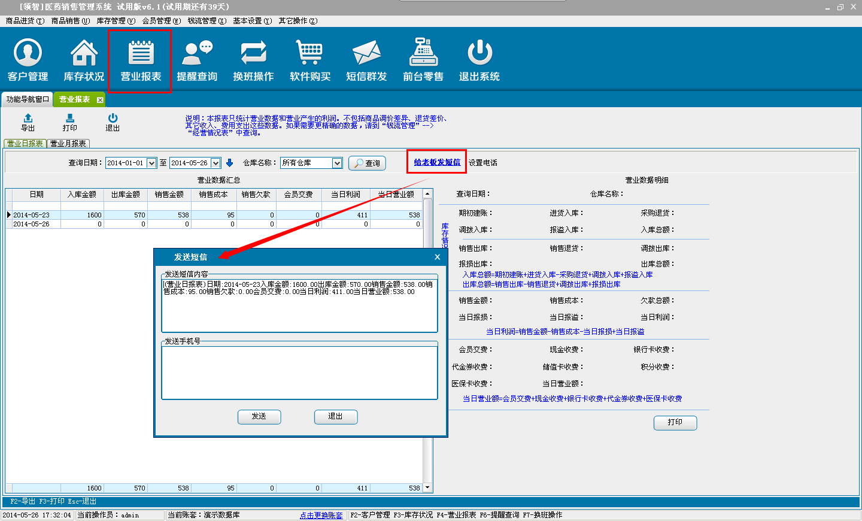This screenshot has width=862, height=521.
Task: Open the 仓库名称 warehouse dropdown
Action: [337, 163]
